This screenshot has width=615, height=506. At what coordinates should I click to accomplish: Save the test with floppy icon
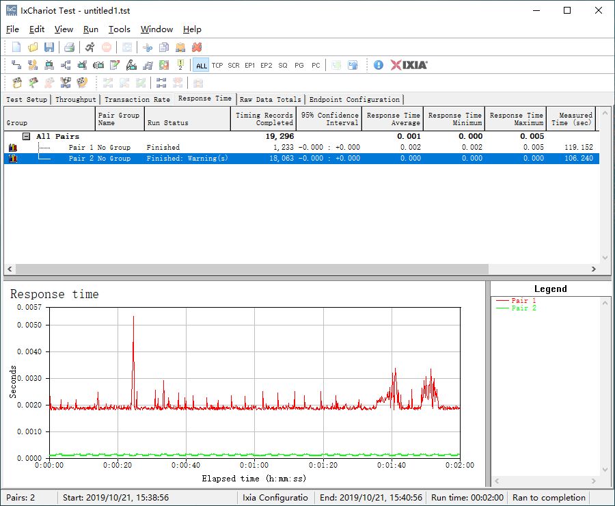pos(49,47)
